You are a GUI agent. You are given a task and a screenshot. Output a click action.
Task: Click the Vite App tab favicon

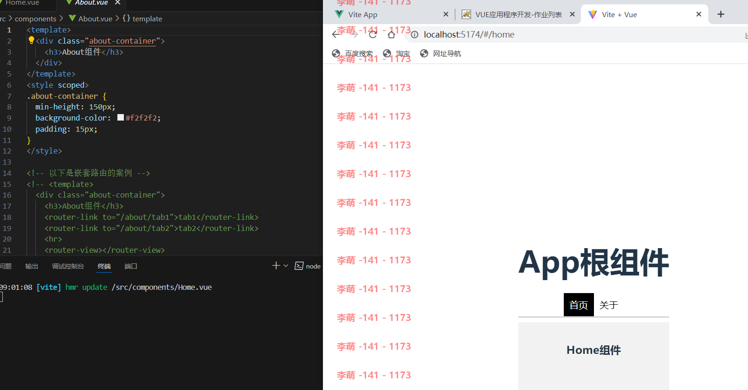339,14
